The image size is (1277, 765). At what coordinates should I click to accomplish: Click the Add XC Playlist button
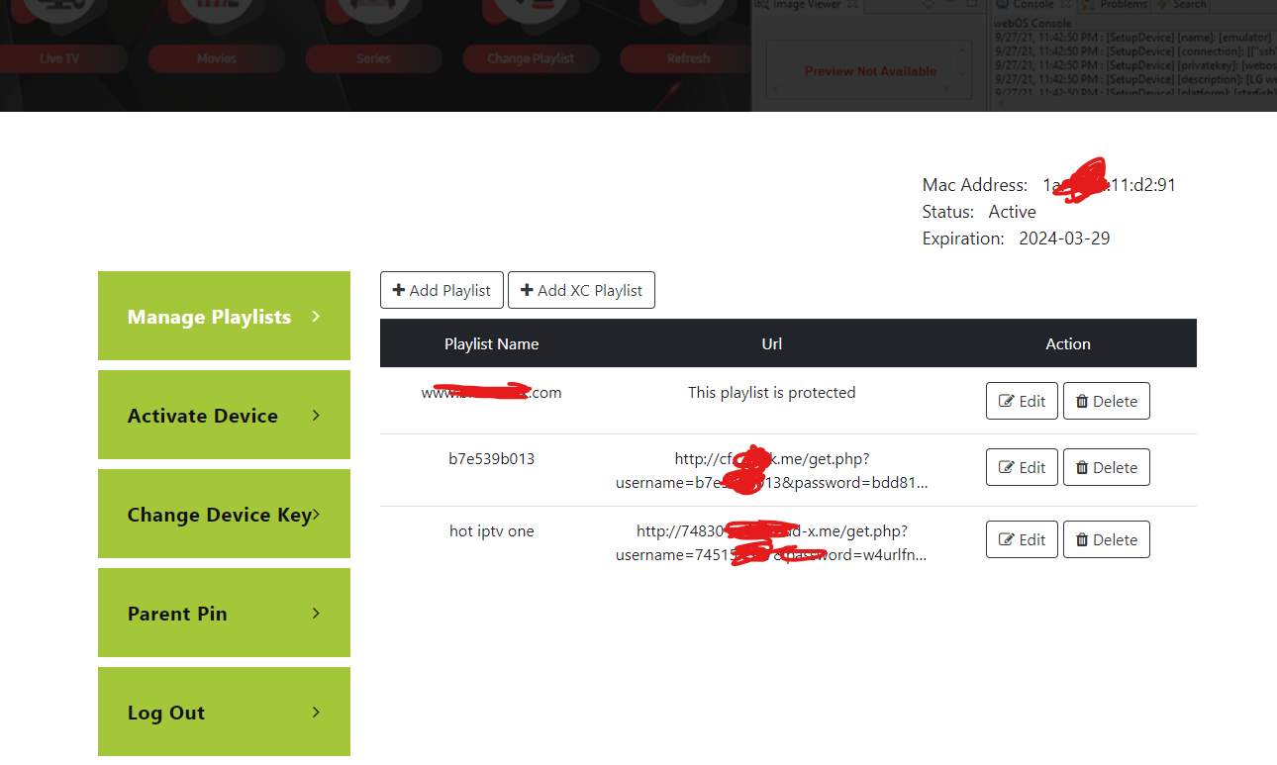tap(581, 290)
